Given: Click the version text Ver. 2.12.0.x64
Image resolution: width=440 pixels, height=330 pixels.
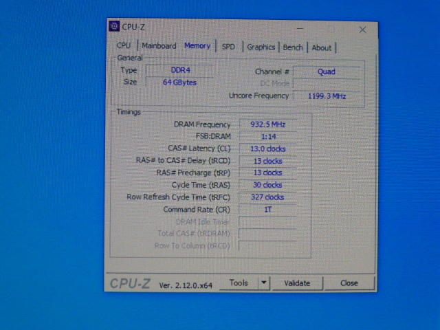Looking at the screenshot, I should pos(186,285).
